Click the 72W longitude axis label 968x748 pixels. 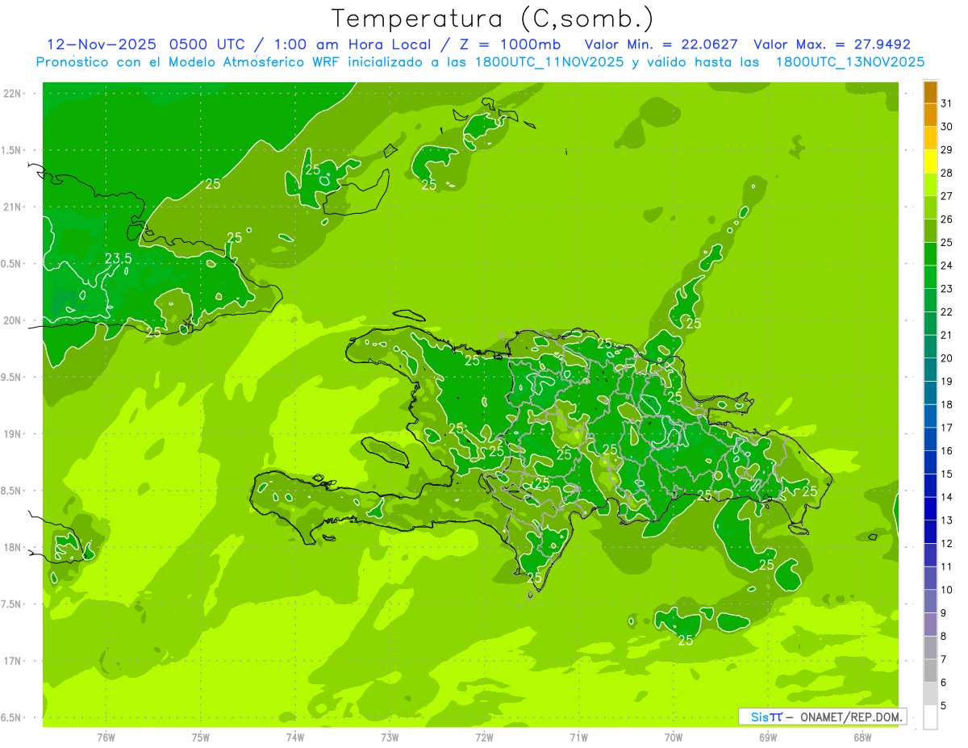click(484, 737)
